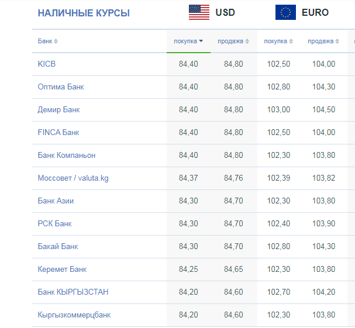355x328 pixels.
Task: Open the Бакай Банк link
Action: tap(58, 247)
